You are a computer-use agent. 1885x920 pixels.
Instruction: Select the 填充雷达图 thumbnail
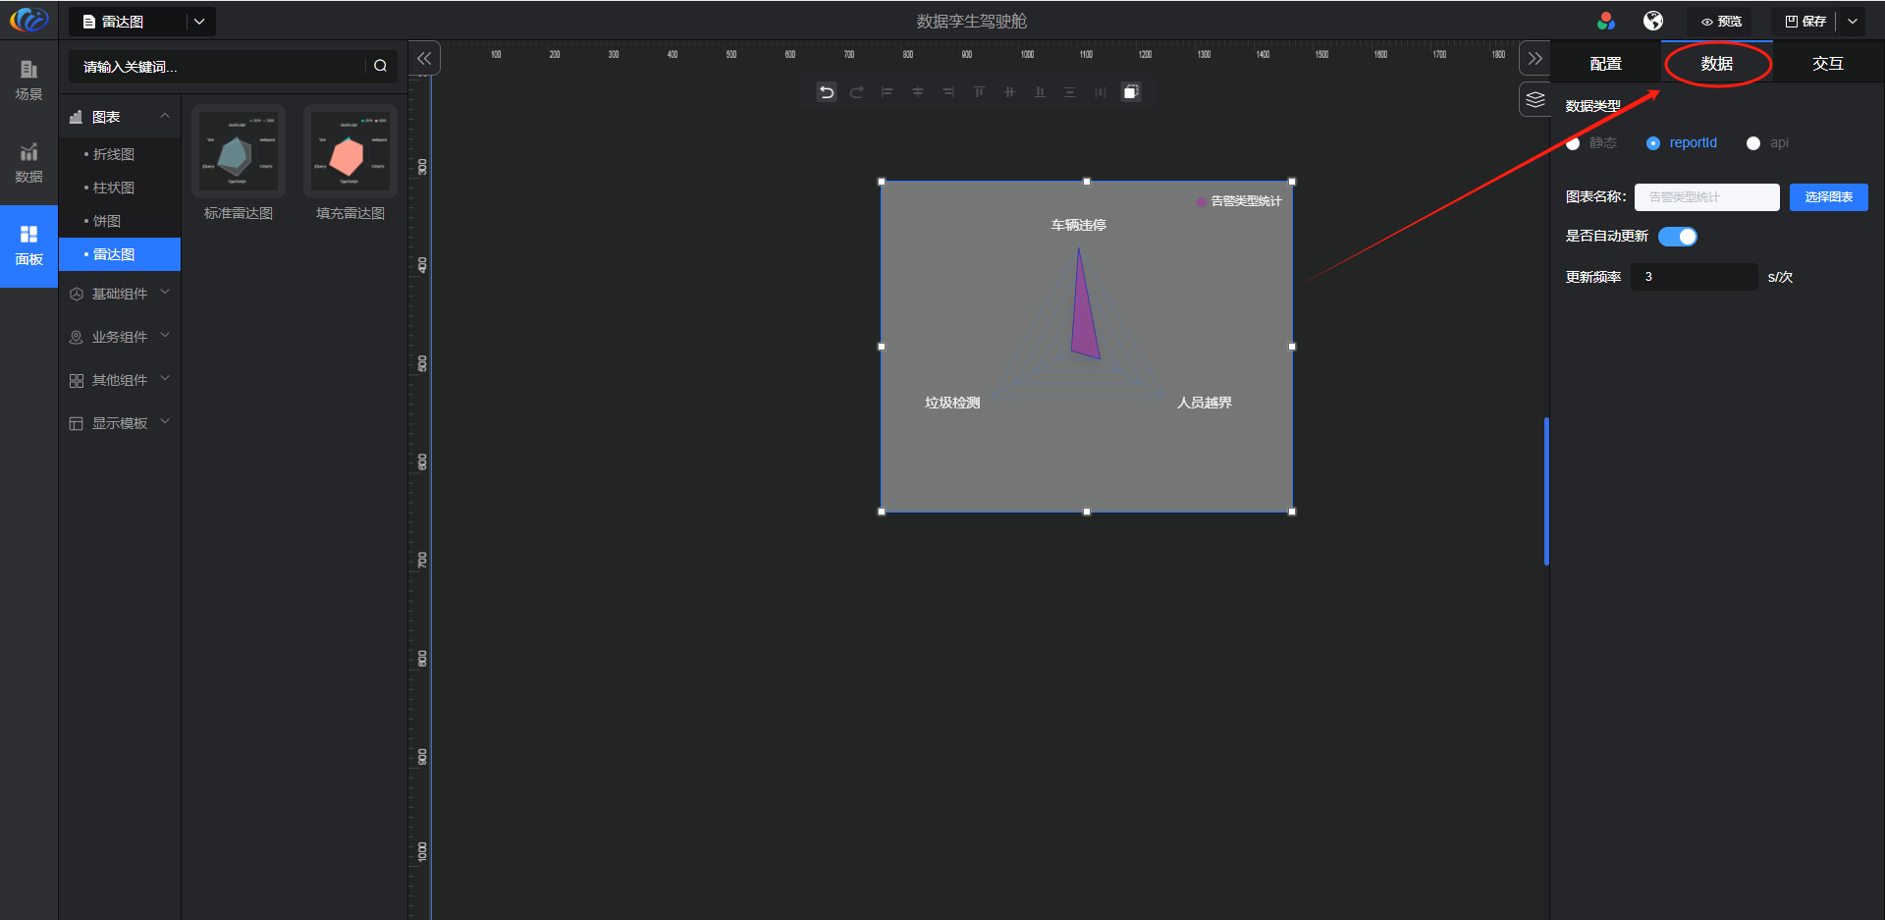(350, 152)
